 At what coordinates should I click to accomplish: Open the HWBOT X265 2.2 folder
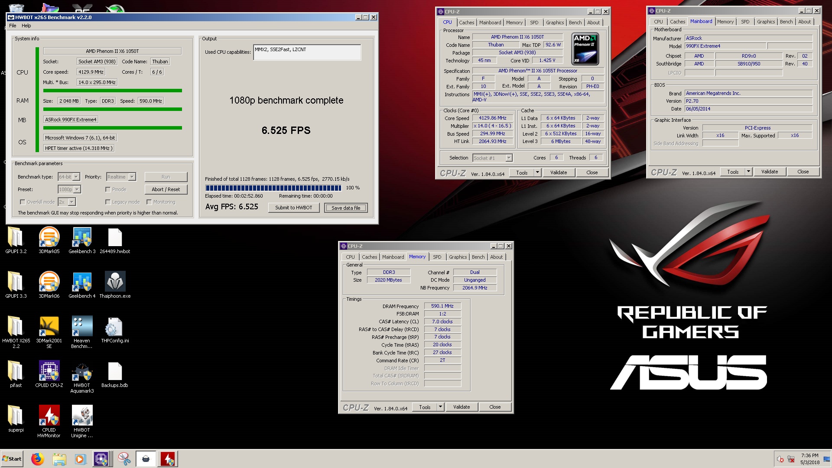(x=16, y=331)
